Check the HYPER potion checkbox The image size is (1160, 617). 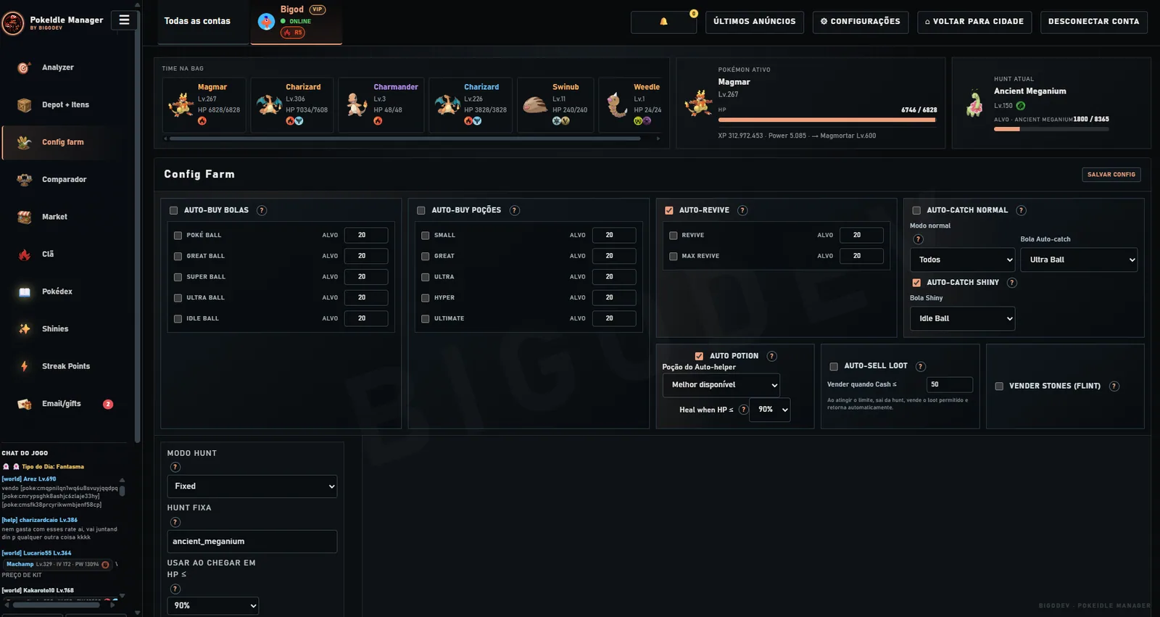click(x=426, y=298)
